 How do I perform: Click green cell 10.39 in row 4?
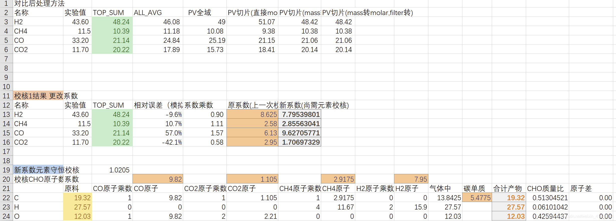(112, 31)
